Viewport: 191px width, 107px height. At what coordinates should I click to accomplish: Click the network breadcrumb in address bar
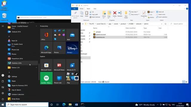click(138, 24)
